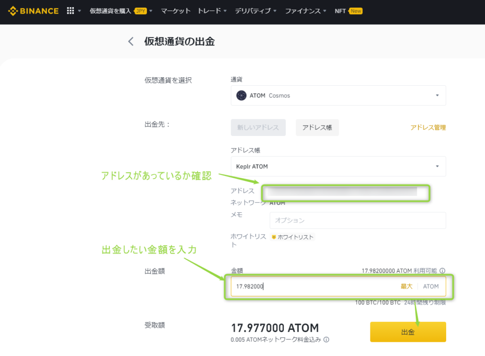Click the メモ optional input field
The height and width of the screenshot is (356, 485).
(x=358, y=220)
